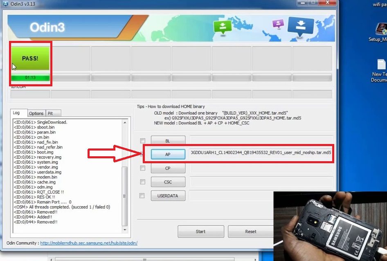The image size is (387, 261).
Task: Click left arrow of bottom horizontal scrollbar
Action: (x=51, y=259)
